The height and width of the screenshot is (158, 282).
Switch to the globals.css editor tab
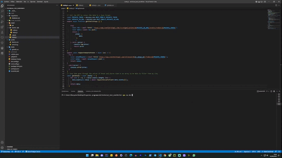click(110, 5)
